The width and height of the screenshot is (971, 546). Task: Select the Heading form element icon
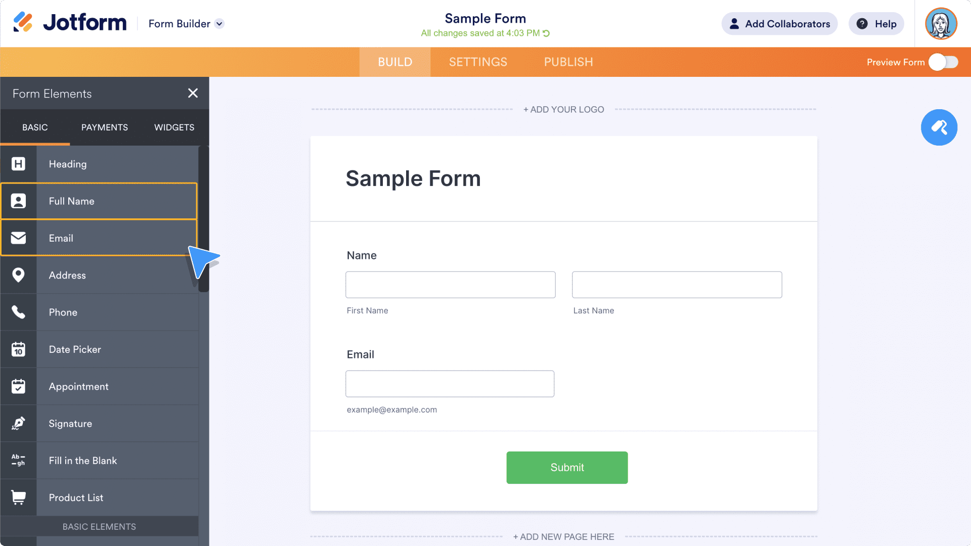(18, 163)
